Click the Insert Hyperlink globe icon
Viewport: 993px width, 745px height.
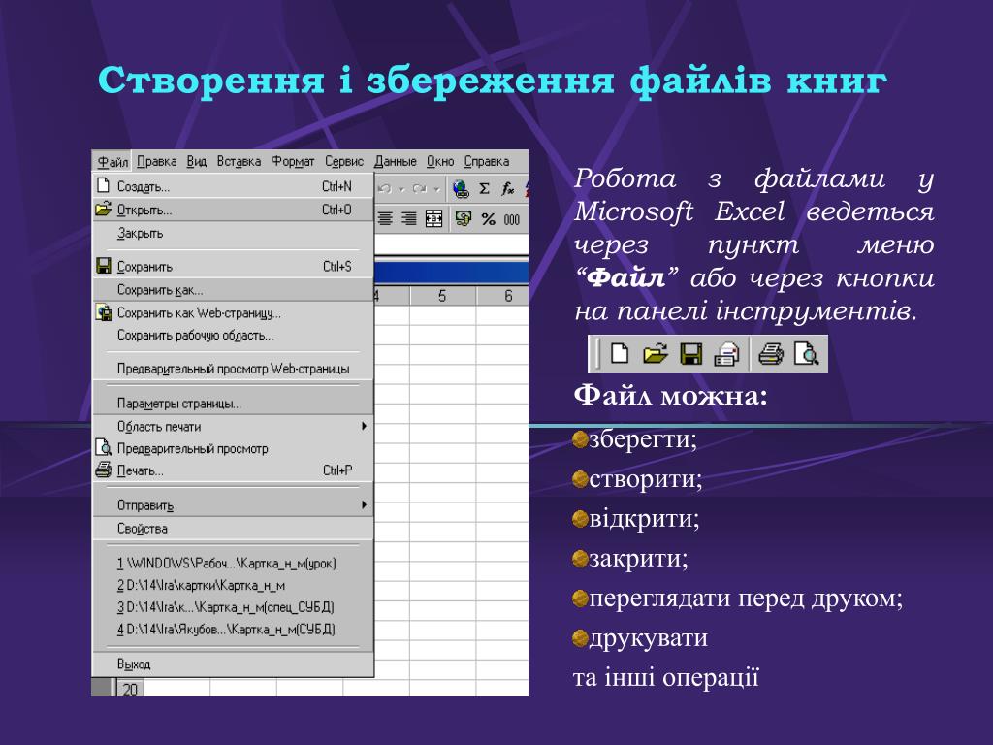point(461,189)
